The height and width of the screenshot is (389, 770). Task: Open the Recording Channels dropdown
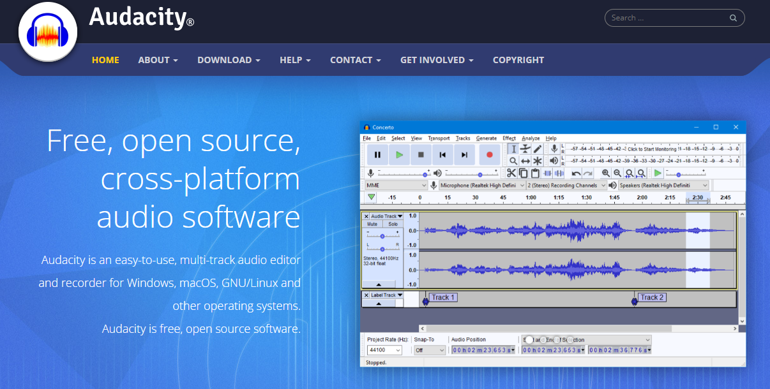pos(566,185)
